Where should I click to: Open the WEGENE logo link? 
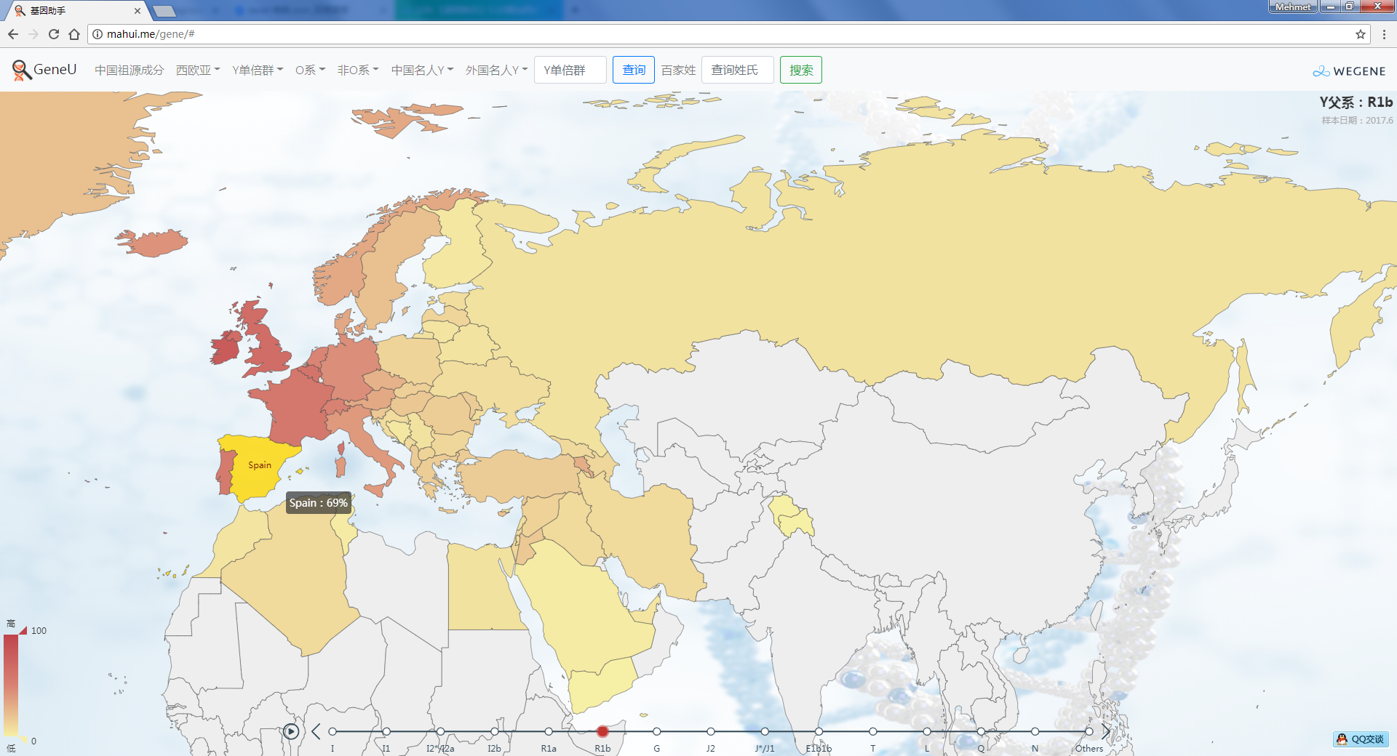(x=1349, y=71)
